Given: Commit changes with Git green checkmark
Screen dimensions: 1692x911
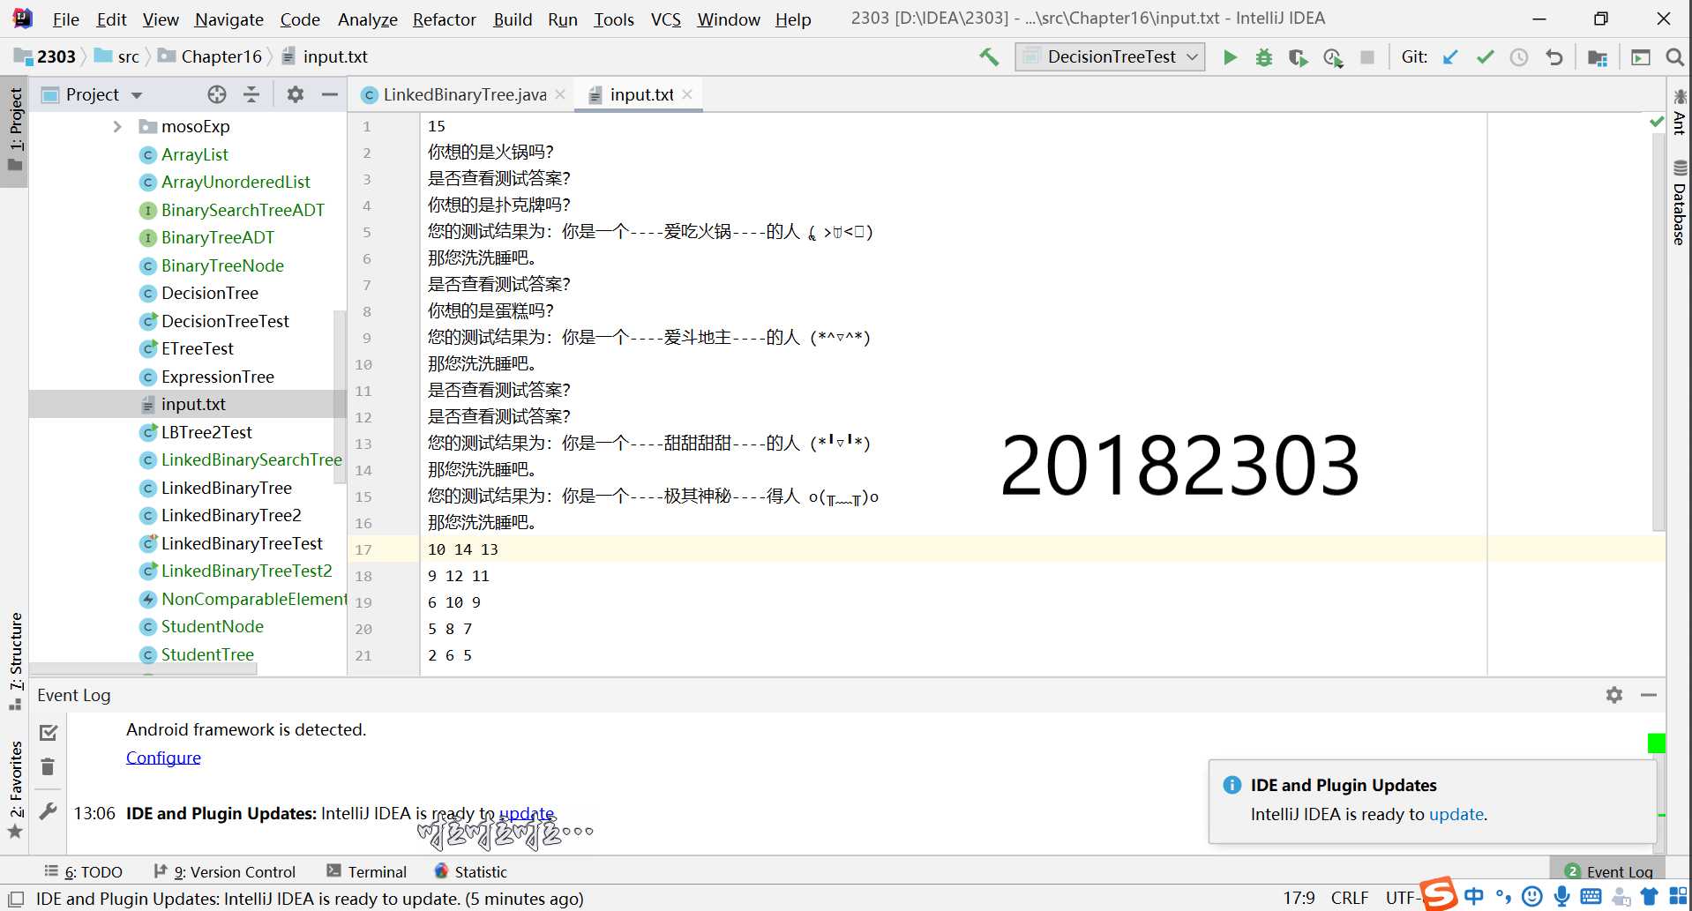Looking at the screenshot, I should click(x=1485, y=57).
